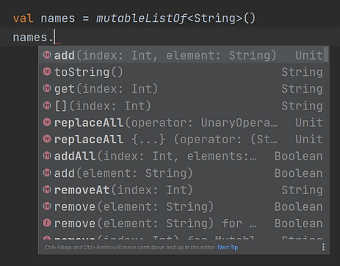The height and width of the screenshot is (266, 340).
Task: Click method icon next to addAll suggestion
Action: (47, 156)
